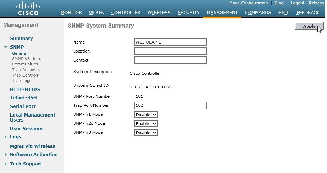Open the HELP menu
This screenshot has height=173, width=327.
coord(284,13)
